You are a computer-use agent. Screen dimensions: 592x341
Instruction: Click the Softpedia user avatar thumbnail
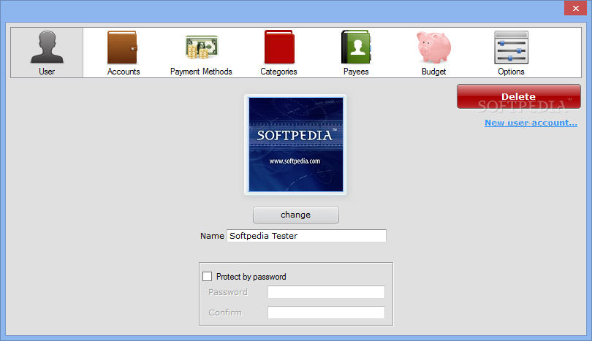[295, 145]
